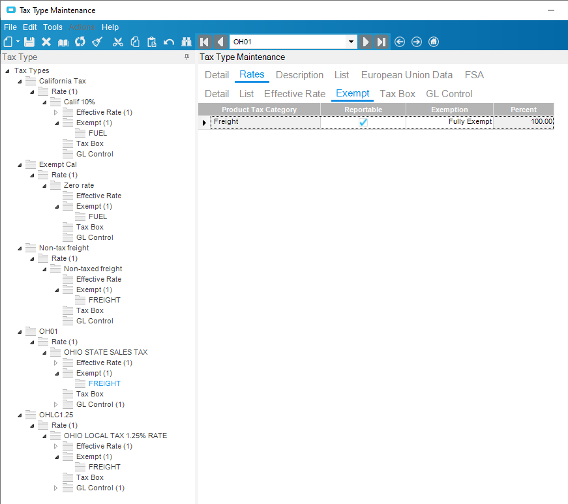Click the Search binoculars icon

pyautogui.click(x=187, y=42)
